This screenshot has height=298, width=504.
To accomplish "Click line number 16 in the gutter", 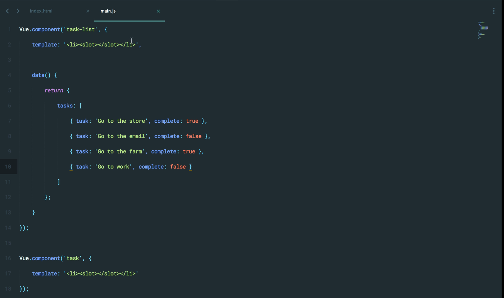I will click(8, 258).
